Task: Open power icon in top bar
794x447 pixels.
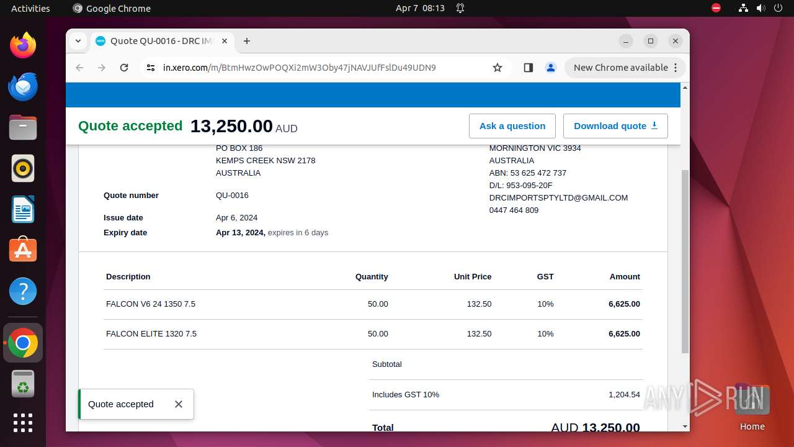Action: [778, 8]
